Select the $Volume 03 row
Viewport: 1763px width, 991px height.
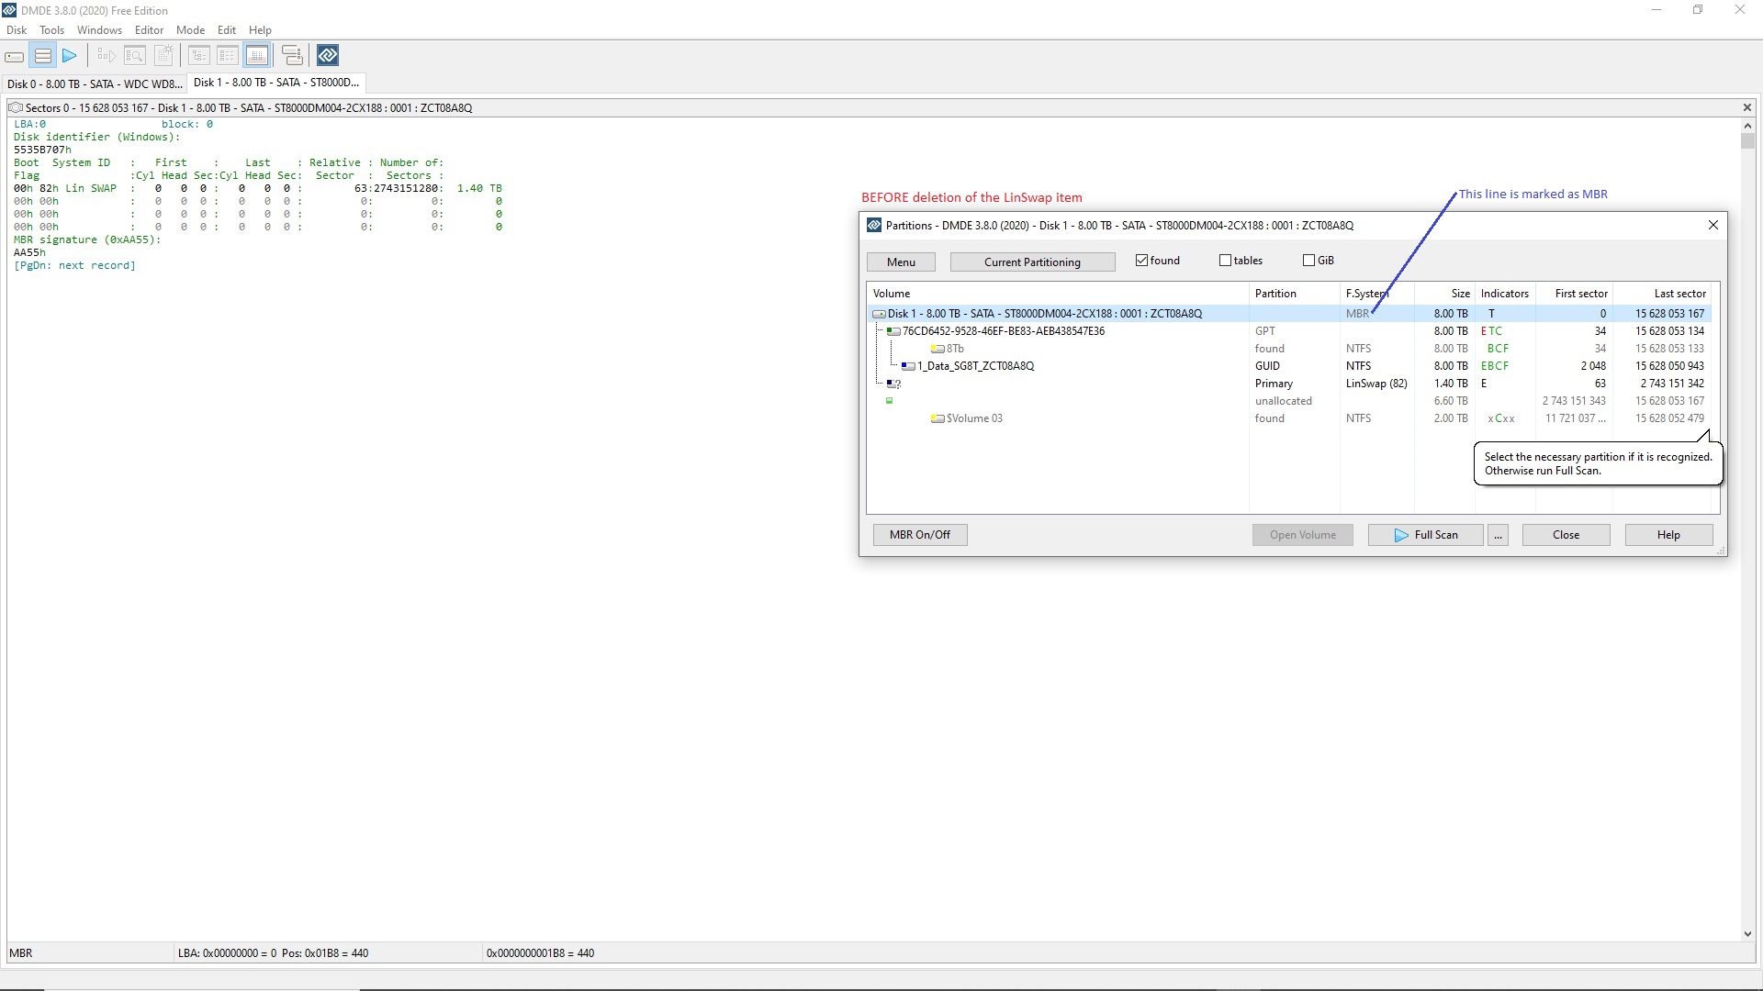[x=1289, y=418]
